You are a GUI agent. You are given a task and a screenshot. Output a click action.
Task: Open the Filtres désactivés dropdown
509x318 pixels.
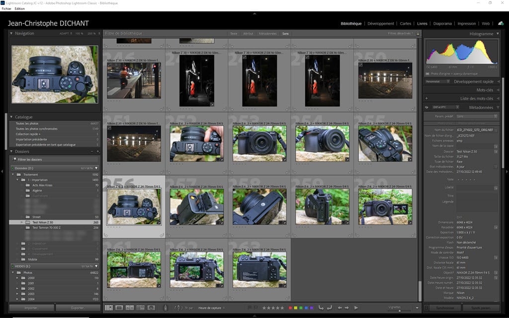click(401, 33)
